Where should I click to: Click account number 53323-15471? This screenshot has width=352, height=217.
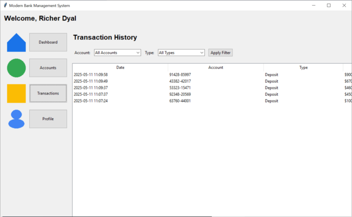pos(180,88)
